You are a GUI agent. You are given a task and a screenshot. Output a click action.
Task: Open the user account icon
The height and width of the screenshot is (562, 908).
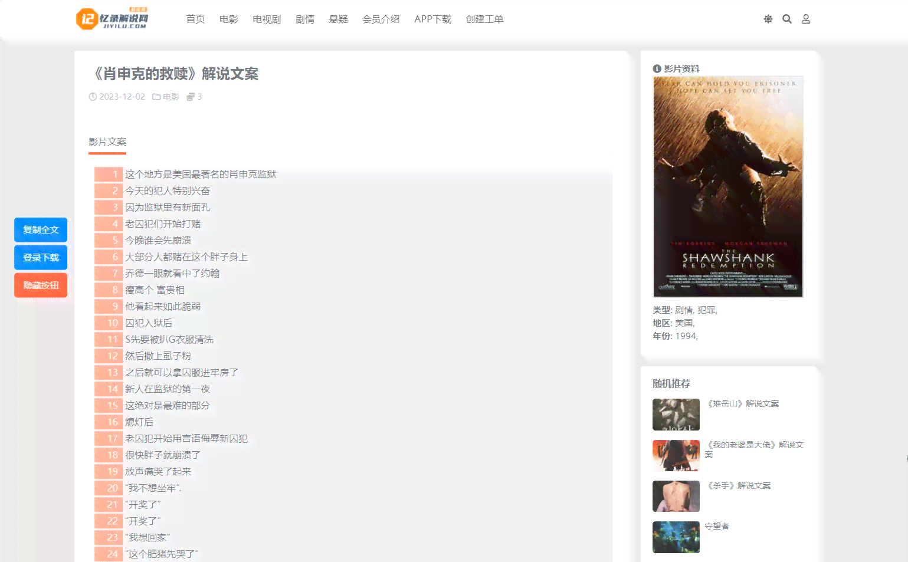click(x=806, y=19)
